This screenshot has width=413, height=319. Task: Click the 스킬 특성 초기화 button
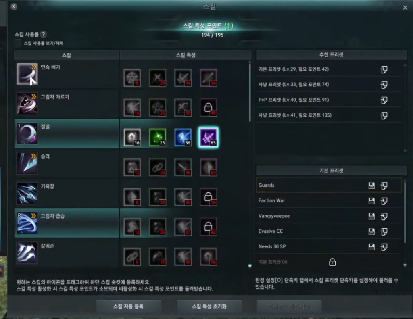pyautogui.click(x=209, y=306)
